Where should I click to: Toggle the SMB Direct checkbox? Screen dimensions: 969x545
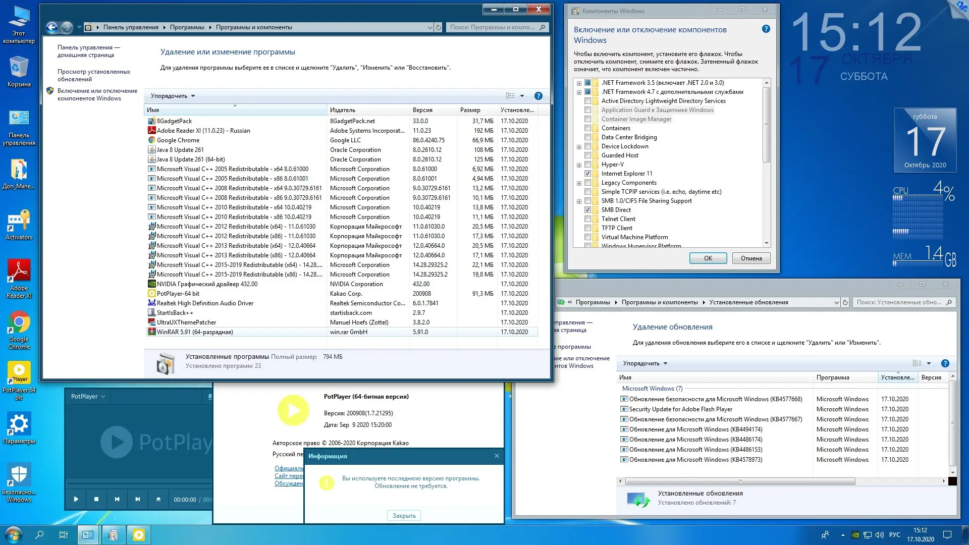click(587, 210)
